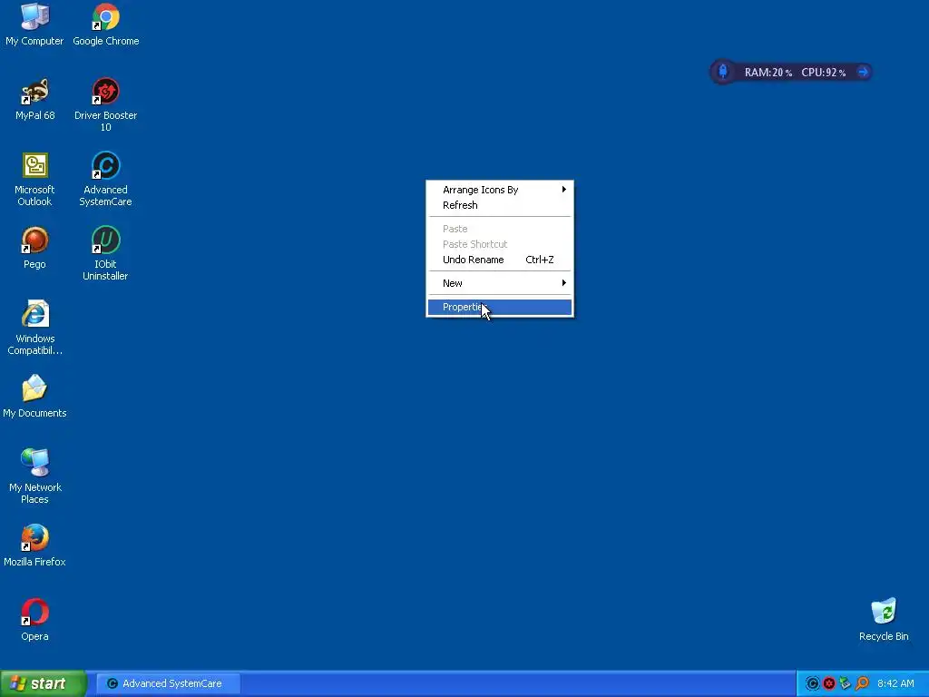This screenshot has height=697, width=929.
Task: Click the Recycle Bin icon
Action: (884, 620)
